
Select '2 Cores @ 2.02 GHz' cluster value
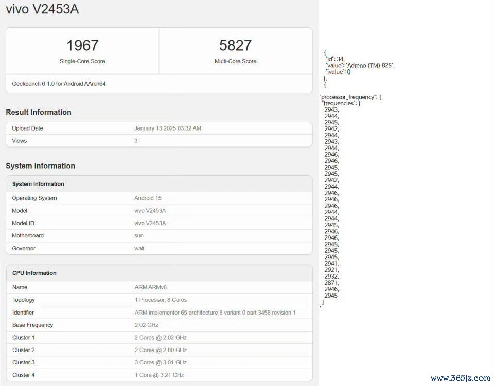click(x=161, y=338)
